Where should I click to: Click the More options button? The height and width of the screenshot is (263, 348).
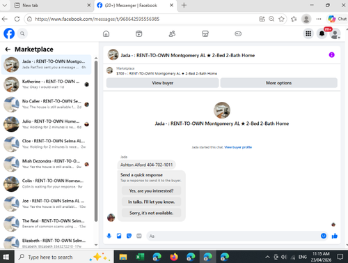pyautogui.click(x=278, y=83)
